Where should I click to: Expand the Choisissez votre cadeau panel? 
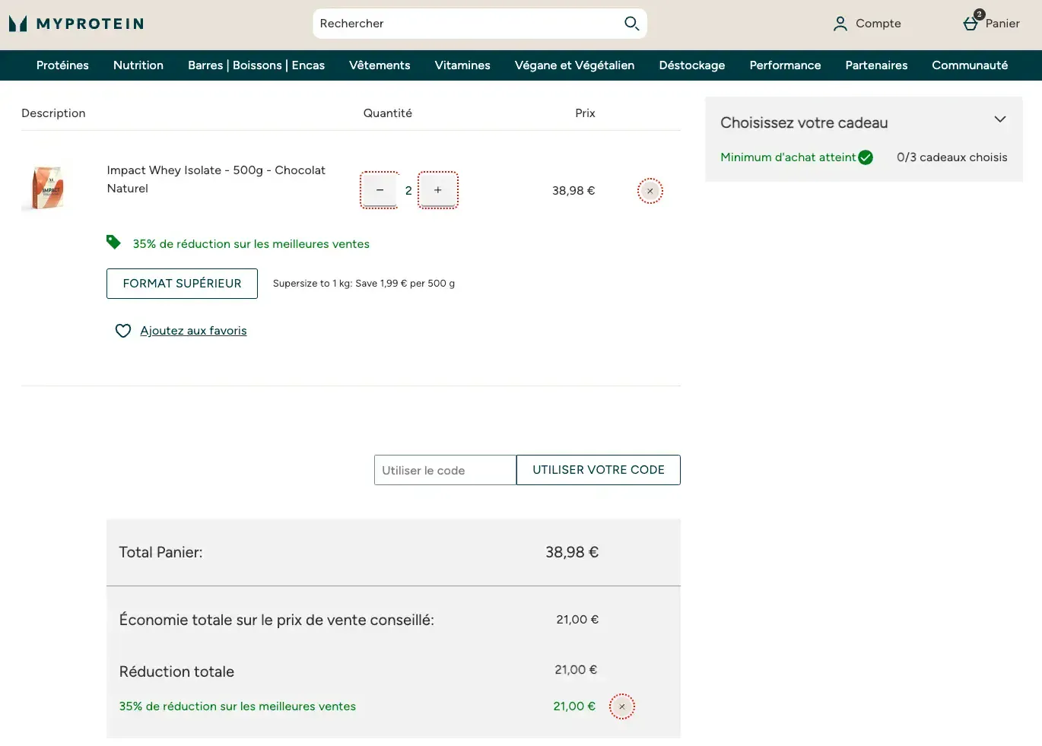coord(1000,119)
